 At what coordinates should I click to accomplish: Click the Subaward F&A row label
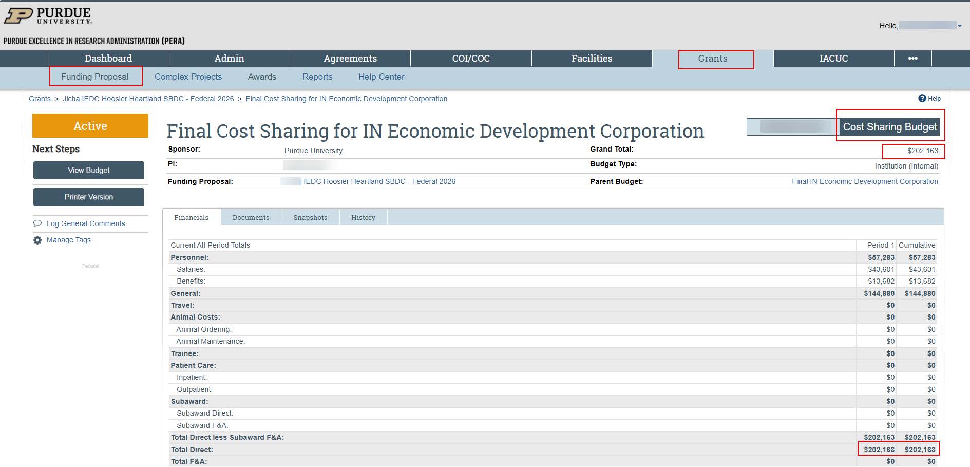[x=202, y=425]
